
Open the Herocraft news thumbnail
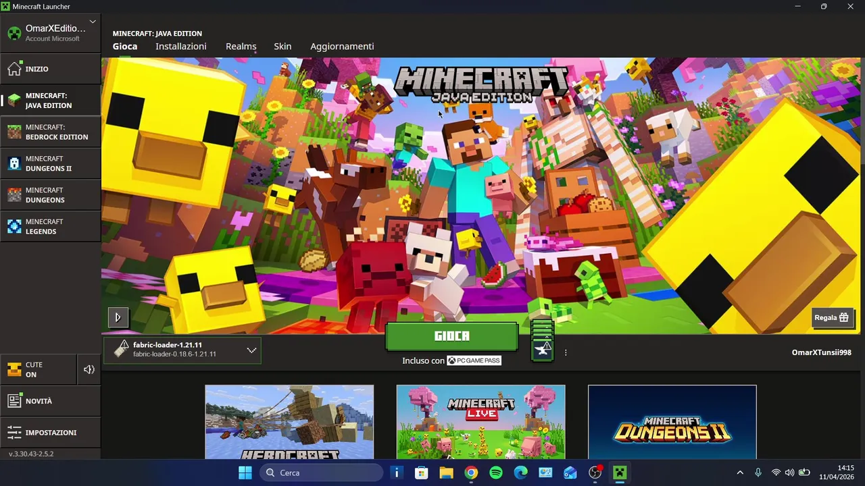coord(289,422)
